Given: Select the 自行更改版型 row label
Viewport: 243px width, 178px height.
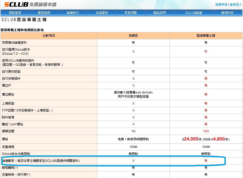Looking at the screenshot, I should click(11, 72).
